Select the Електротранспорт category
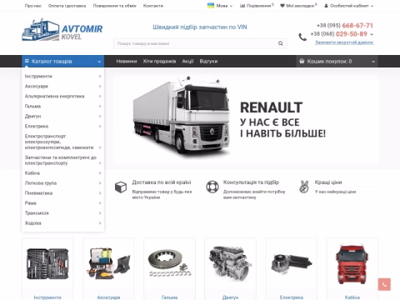Viewport: 400px width, 300px height. coord(59,142)
